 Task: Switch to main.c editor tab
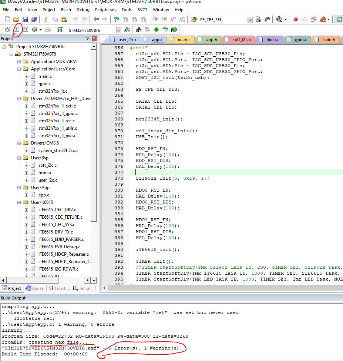point(181,40)
